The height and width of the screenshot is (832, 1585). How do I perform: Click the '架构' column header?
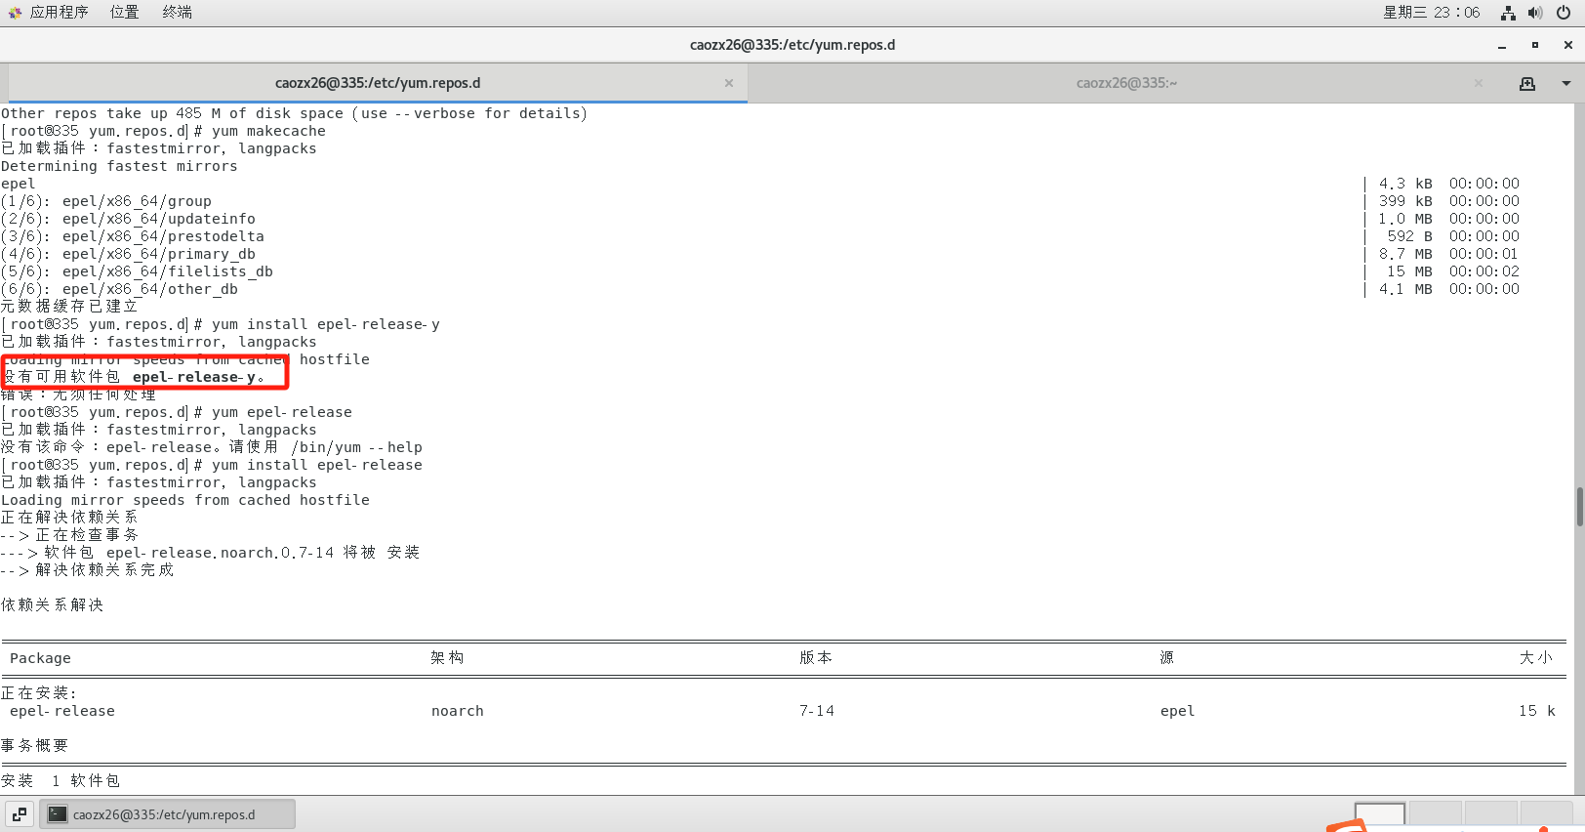[x=447, y=658]
